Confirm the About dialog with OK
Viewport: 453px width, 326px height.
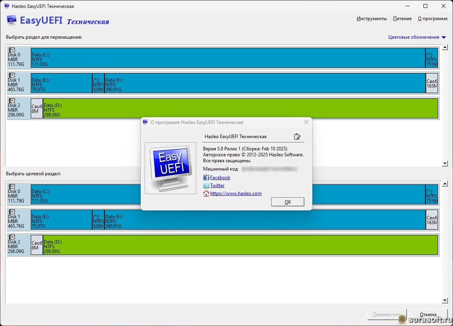pyautogui.click(x=287, y=202)
